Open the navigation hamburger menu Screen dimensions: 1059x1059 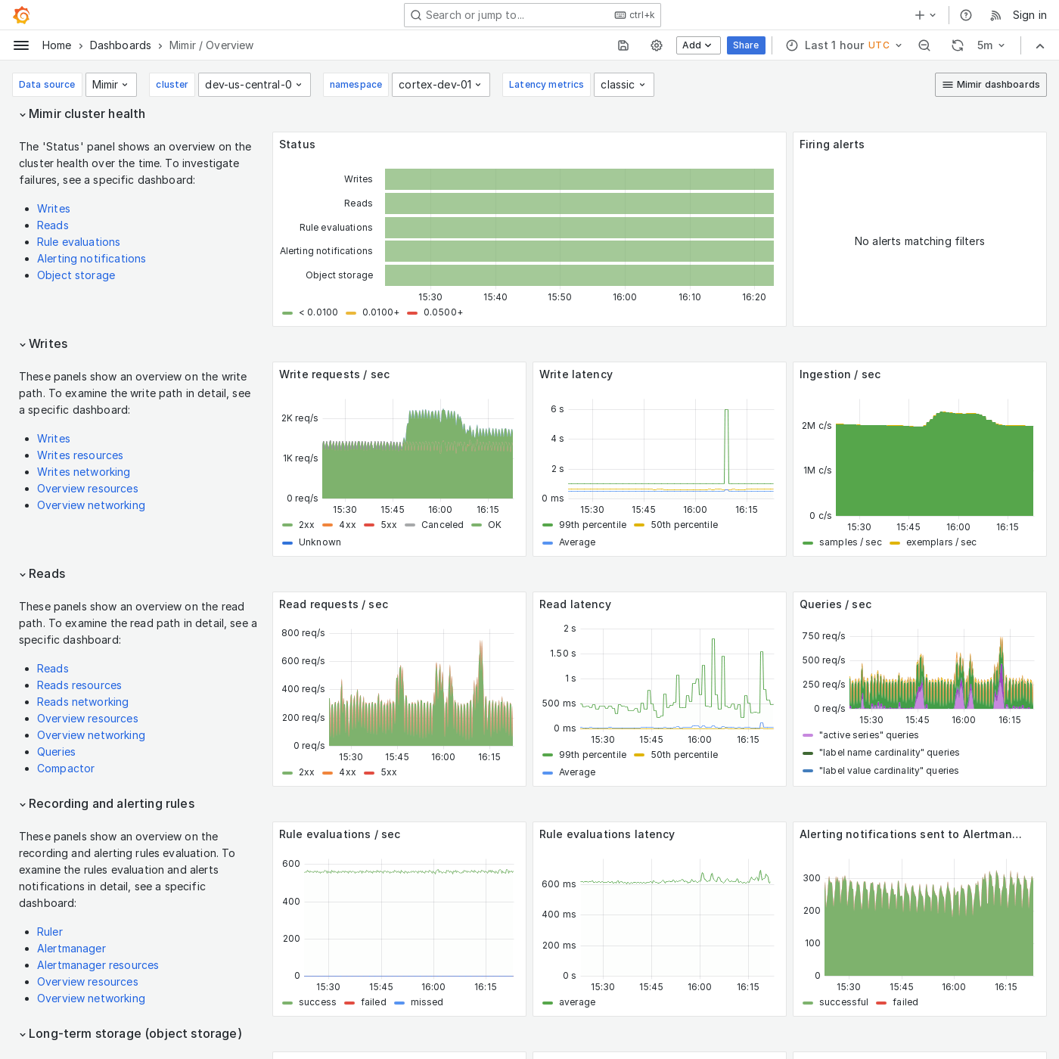coord(21,45)
